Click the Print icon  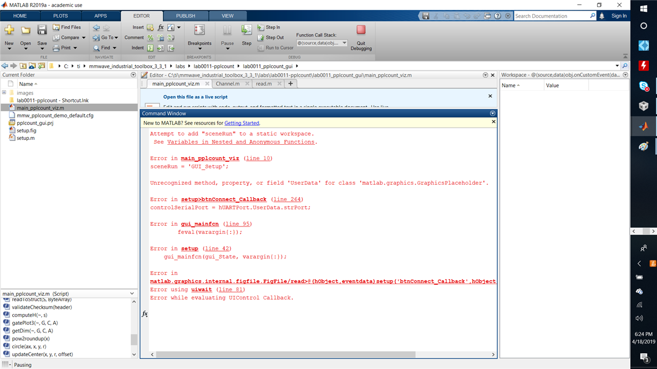[56, 48]
